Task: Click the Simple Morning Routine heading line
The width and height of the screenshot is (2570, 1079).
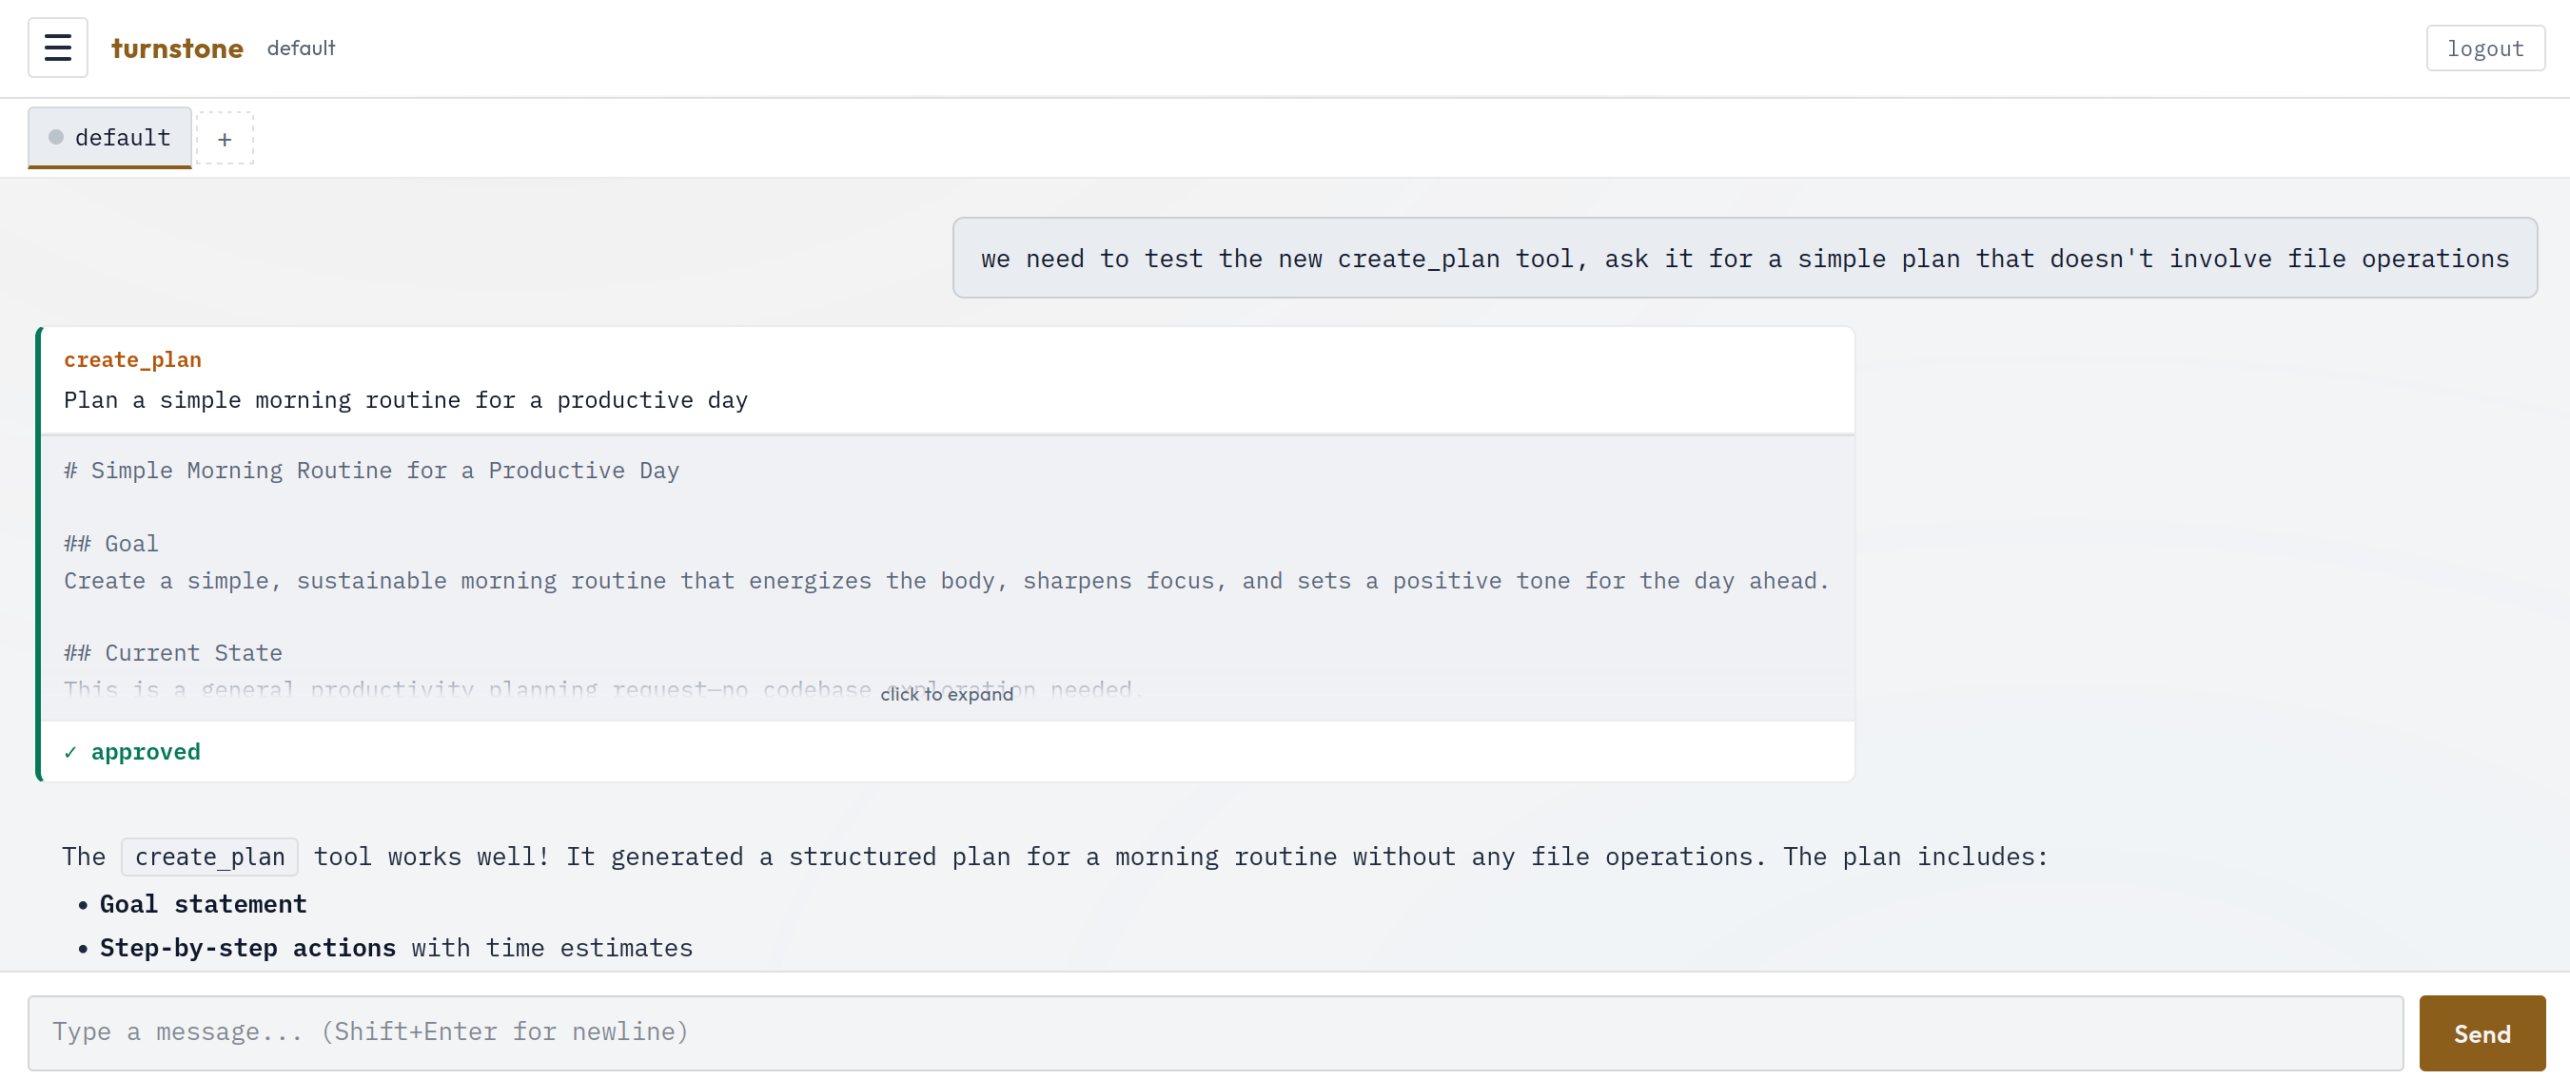Action: 371,471
